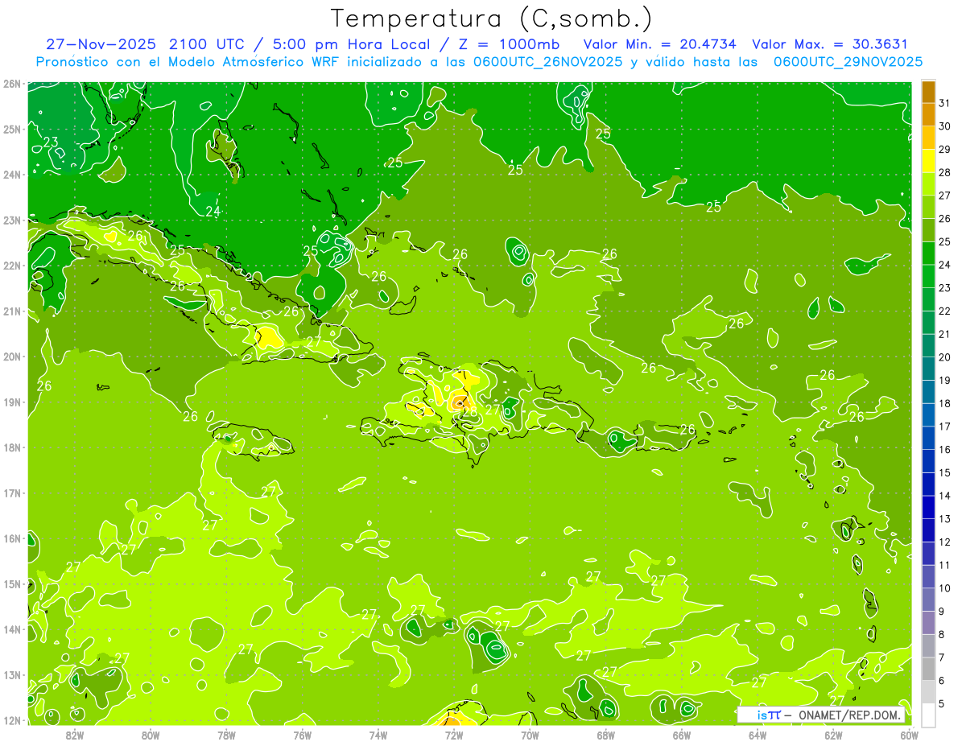Click the '20N' latitude axis label
The width and height of the screenshot is (966, 746).
pos(12,356)
